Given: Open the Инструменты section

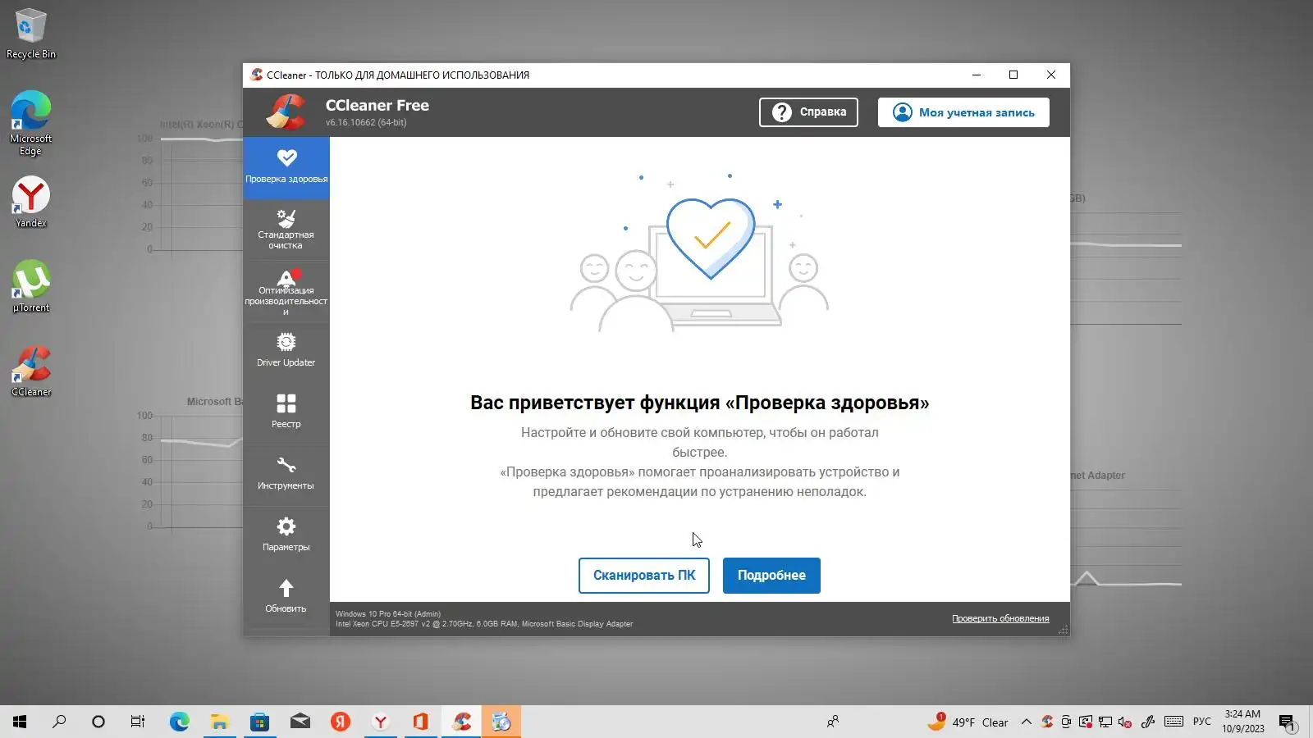Looking at the screenshot, I should click(286, 475).
